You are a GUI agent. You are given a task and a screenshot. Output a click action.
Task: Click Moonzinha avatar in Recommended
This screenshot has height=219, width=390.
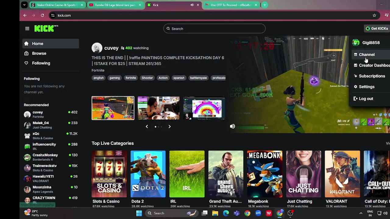[x=27, y=189]
